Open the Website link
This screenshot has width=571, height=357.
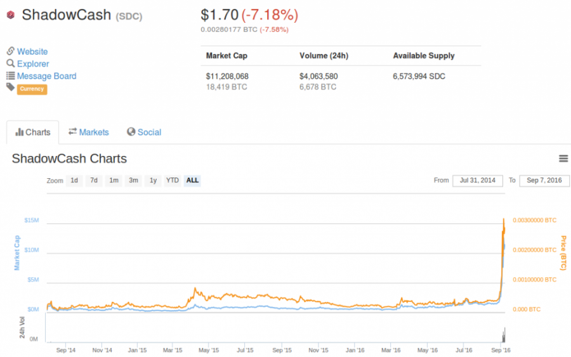click(x=32, y=51)
